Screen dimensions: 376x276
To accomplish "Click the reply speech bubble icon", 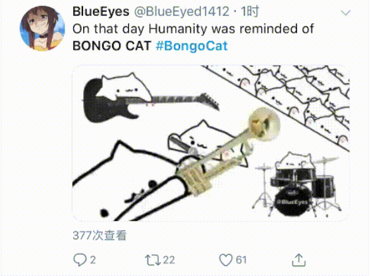I will click(x=80, y=259).
